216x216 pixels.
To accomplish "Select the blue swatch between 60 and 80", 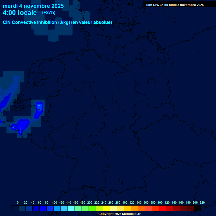I will tap(43, 208).
